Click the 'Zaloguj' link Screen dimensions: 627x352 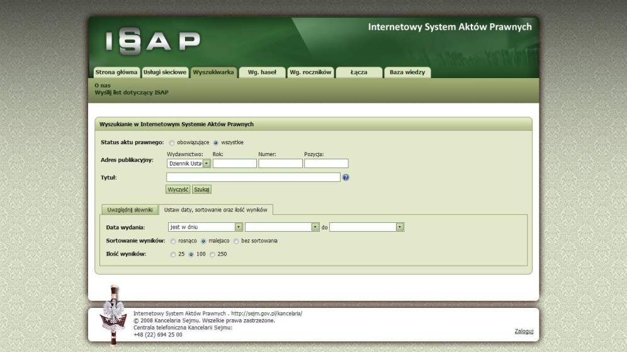tap(524, 331)
